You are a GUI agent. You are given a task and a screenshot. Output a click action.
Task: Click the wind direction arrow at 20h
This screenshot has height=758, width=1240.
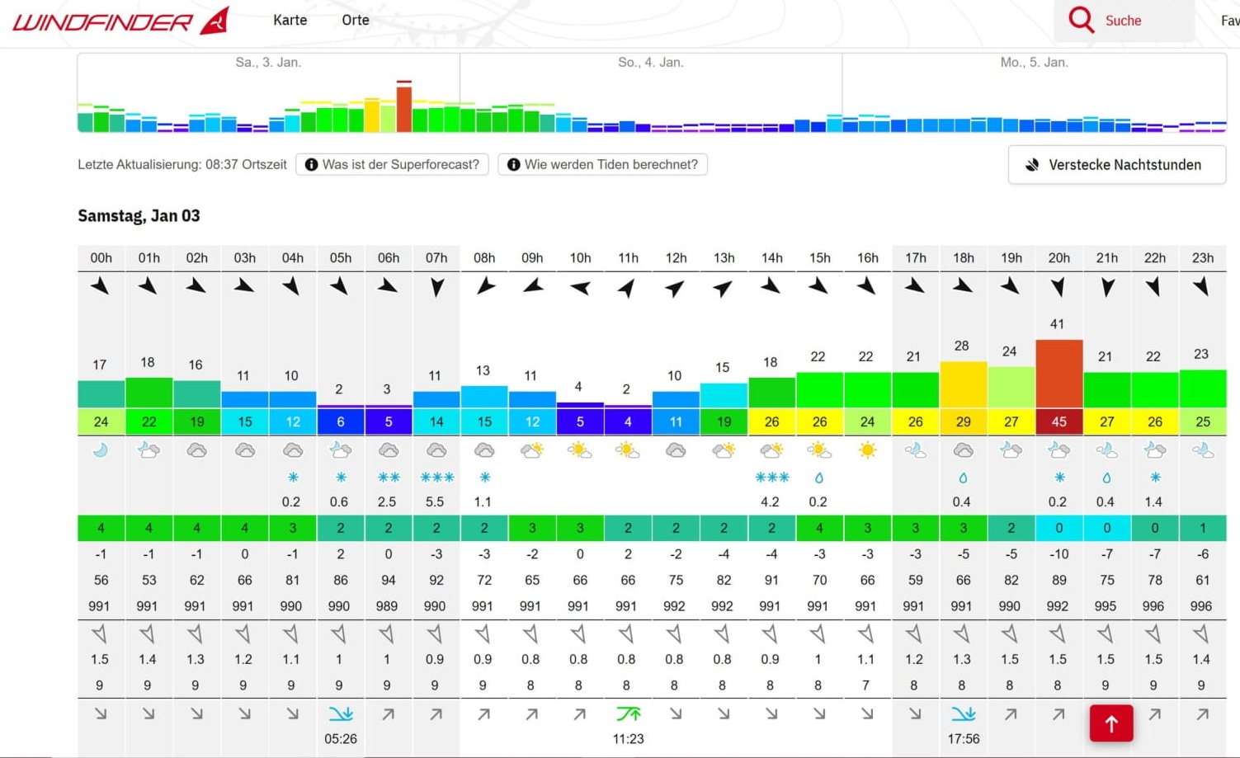tap(1058, 287)
